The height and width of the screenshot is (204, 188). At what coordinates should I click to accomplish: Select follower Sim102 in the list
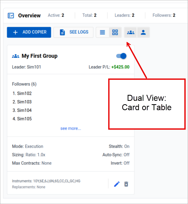pos(24,93)
